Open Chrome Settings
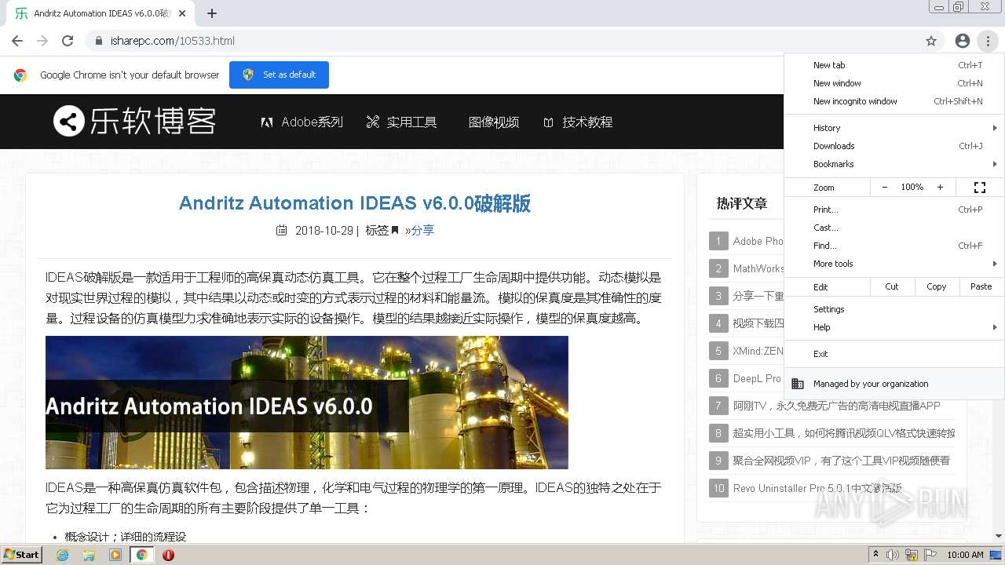 click(894, 309)
